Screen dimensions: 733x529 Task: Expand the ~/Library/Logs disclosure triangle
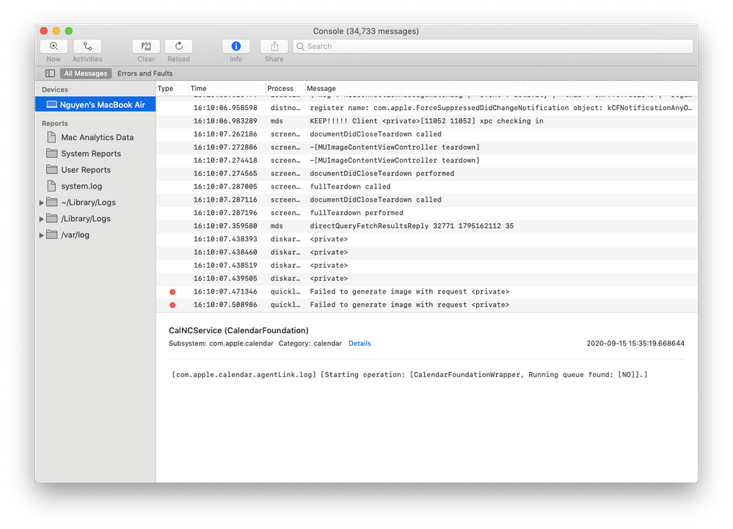(42, 203)
